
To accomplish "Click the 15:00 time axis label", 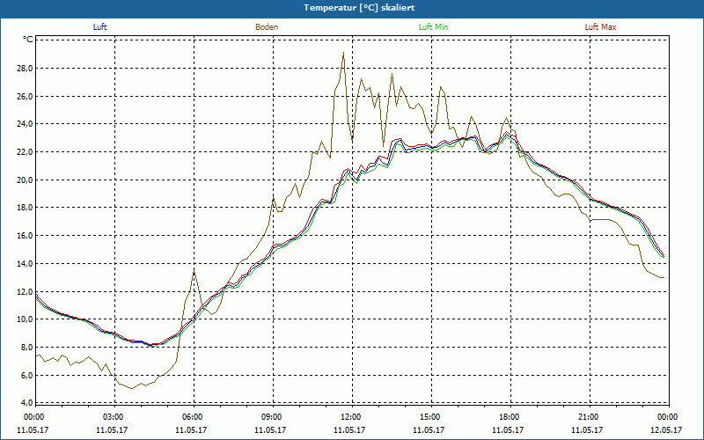I will 430,417.
